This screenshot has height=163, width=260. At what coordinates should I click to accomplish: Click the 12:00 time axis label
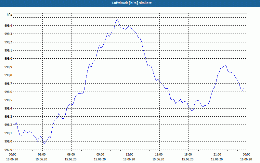coord(129,155)
